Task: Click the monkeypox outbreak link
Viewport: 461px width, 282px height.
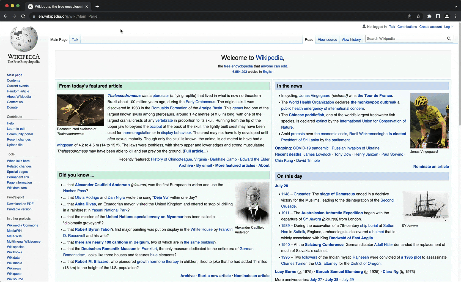Action: point(373,102)
